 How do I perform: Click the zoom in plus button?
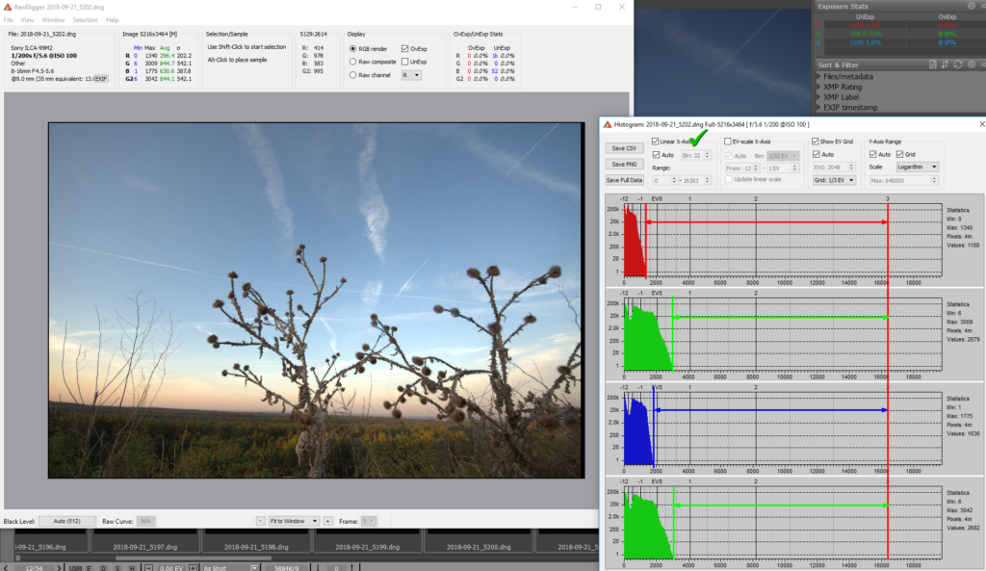tap(327, 521)
